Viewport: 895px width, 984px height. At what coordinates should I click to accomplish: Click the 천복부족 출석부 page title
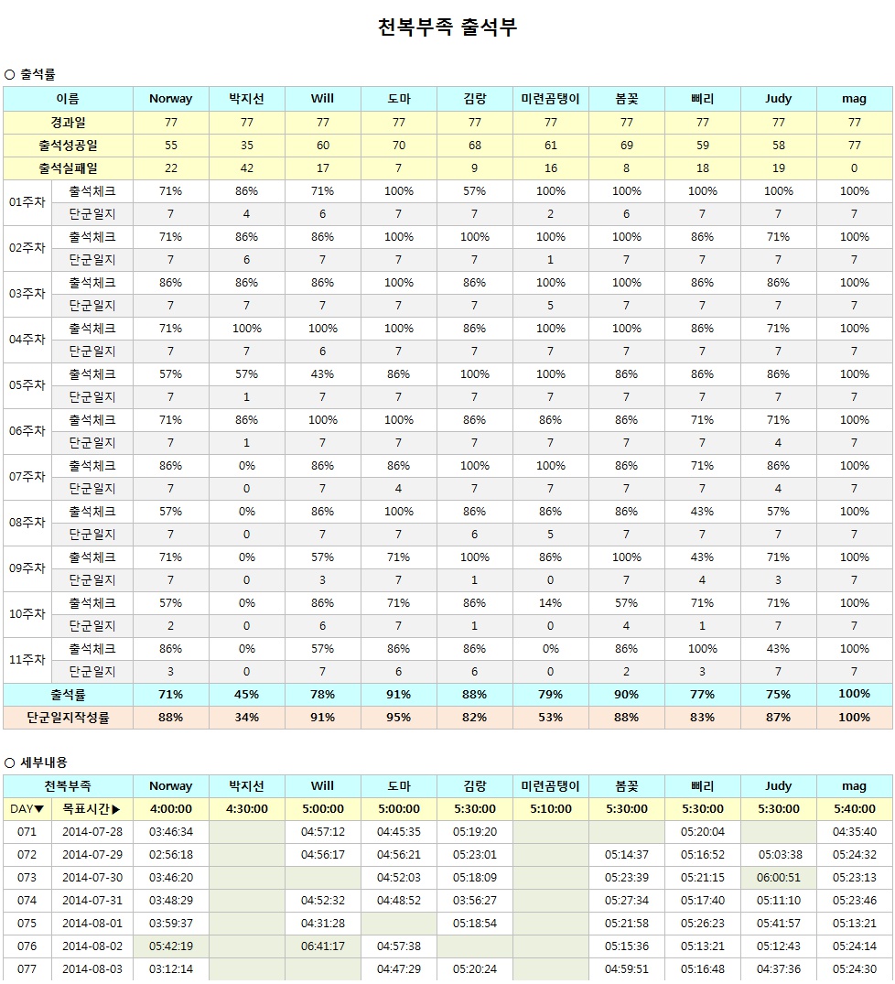coord(447,27)
